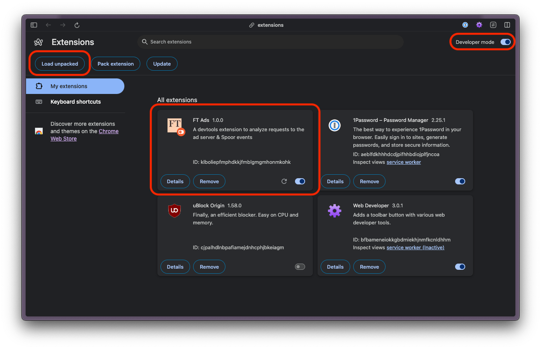
Task: Open Details for 1Password
Action: [x=335, y=181]
